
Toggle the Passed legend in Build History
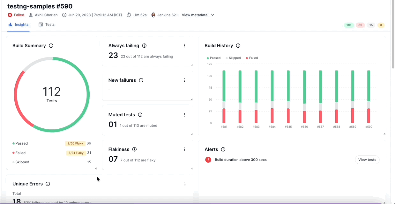(214, 58)
